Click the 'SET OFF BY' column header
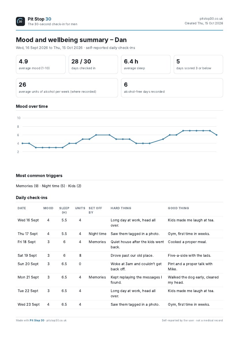 (95, 210)
